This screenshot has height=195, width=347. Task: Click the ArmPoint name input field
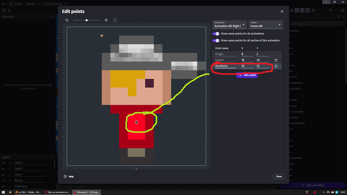tap(225, 66)
